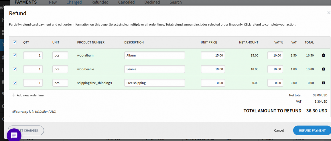This screenshot has width=331, height=141.
Task: Edit the QTY field for woo-beanie
Action: [x=33, y=69]
